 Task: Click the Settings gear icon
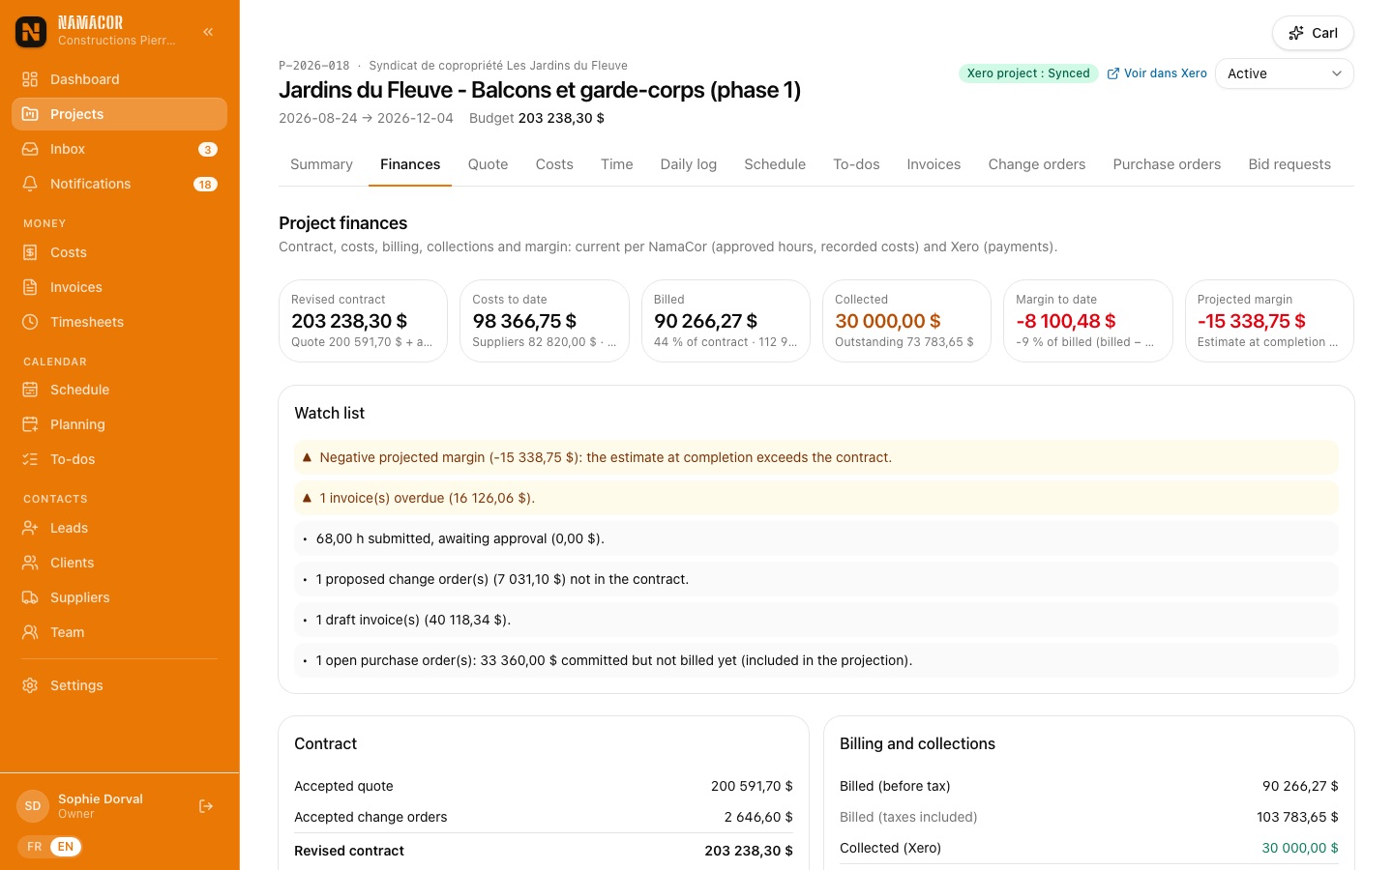tap(30, 685)
